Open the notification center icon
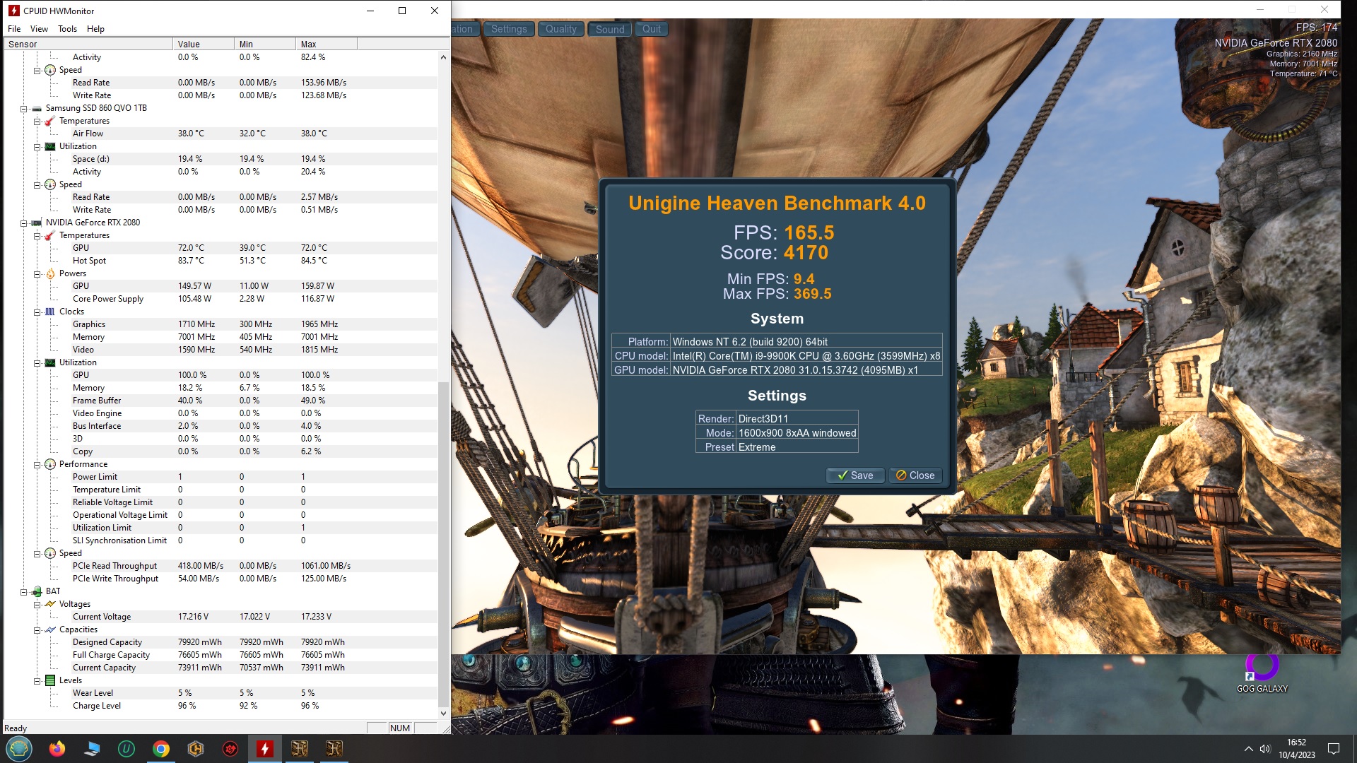 pos(1334,749)
